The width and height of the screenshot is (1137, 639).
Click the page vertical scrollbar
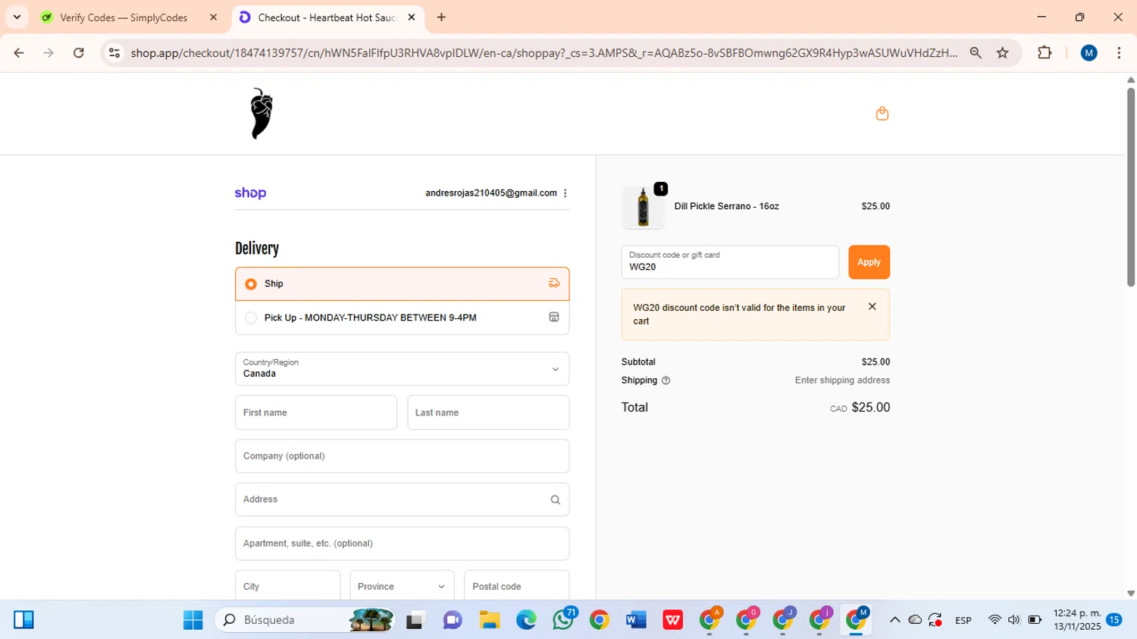point(1130,187)
